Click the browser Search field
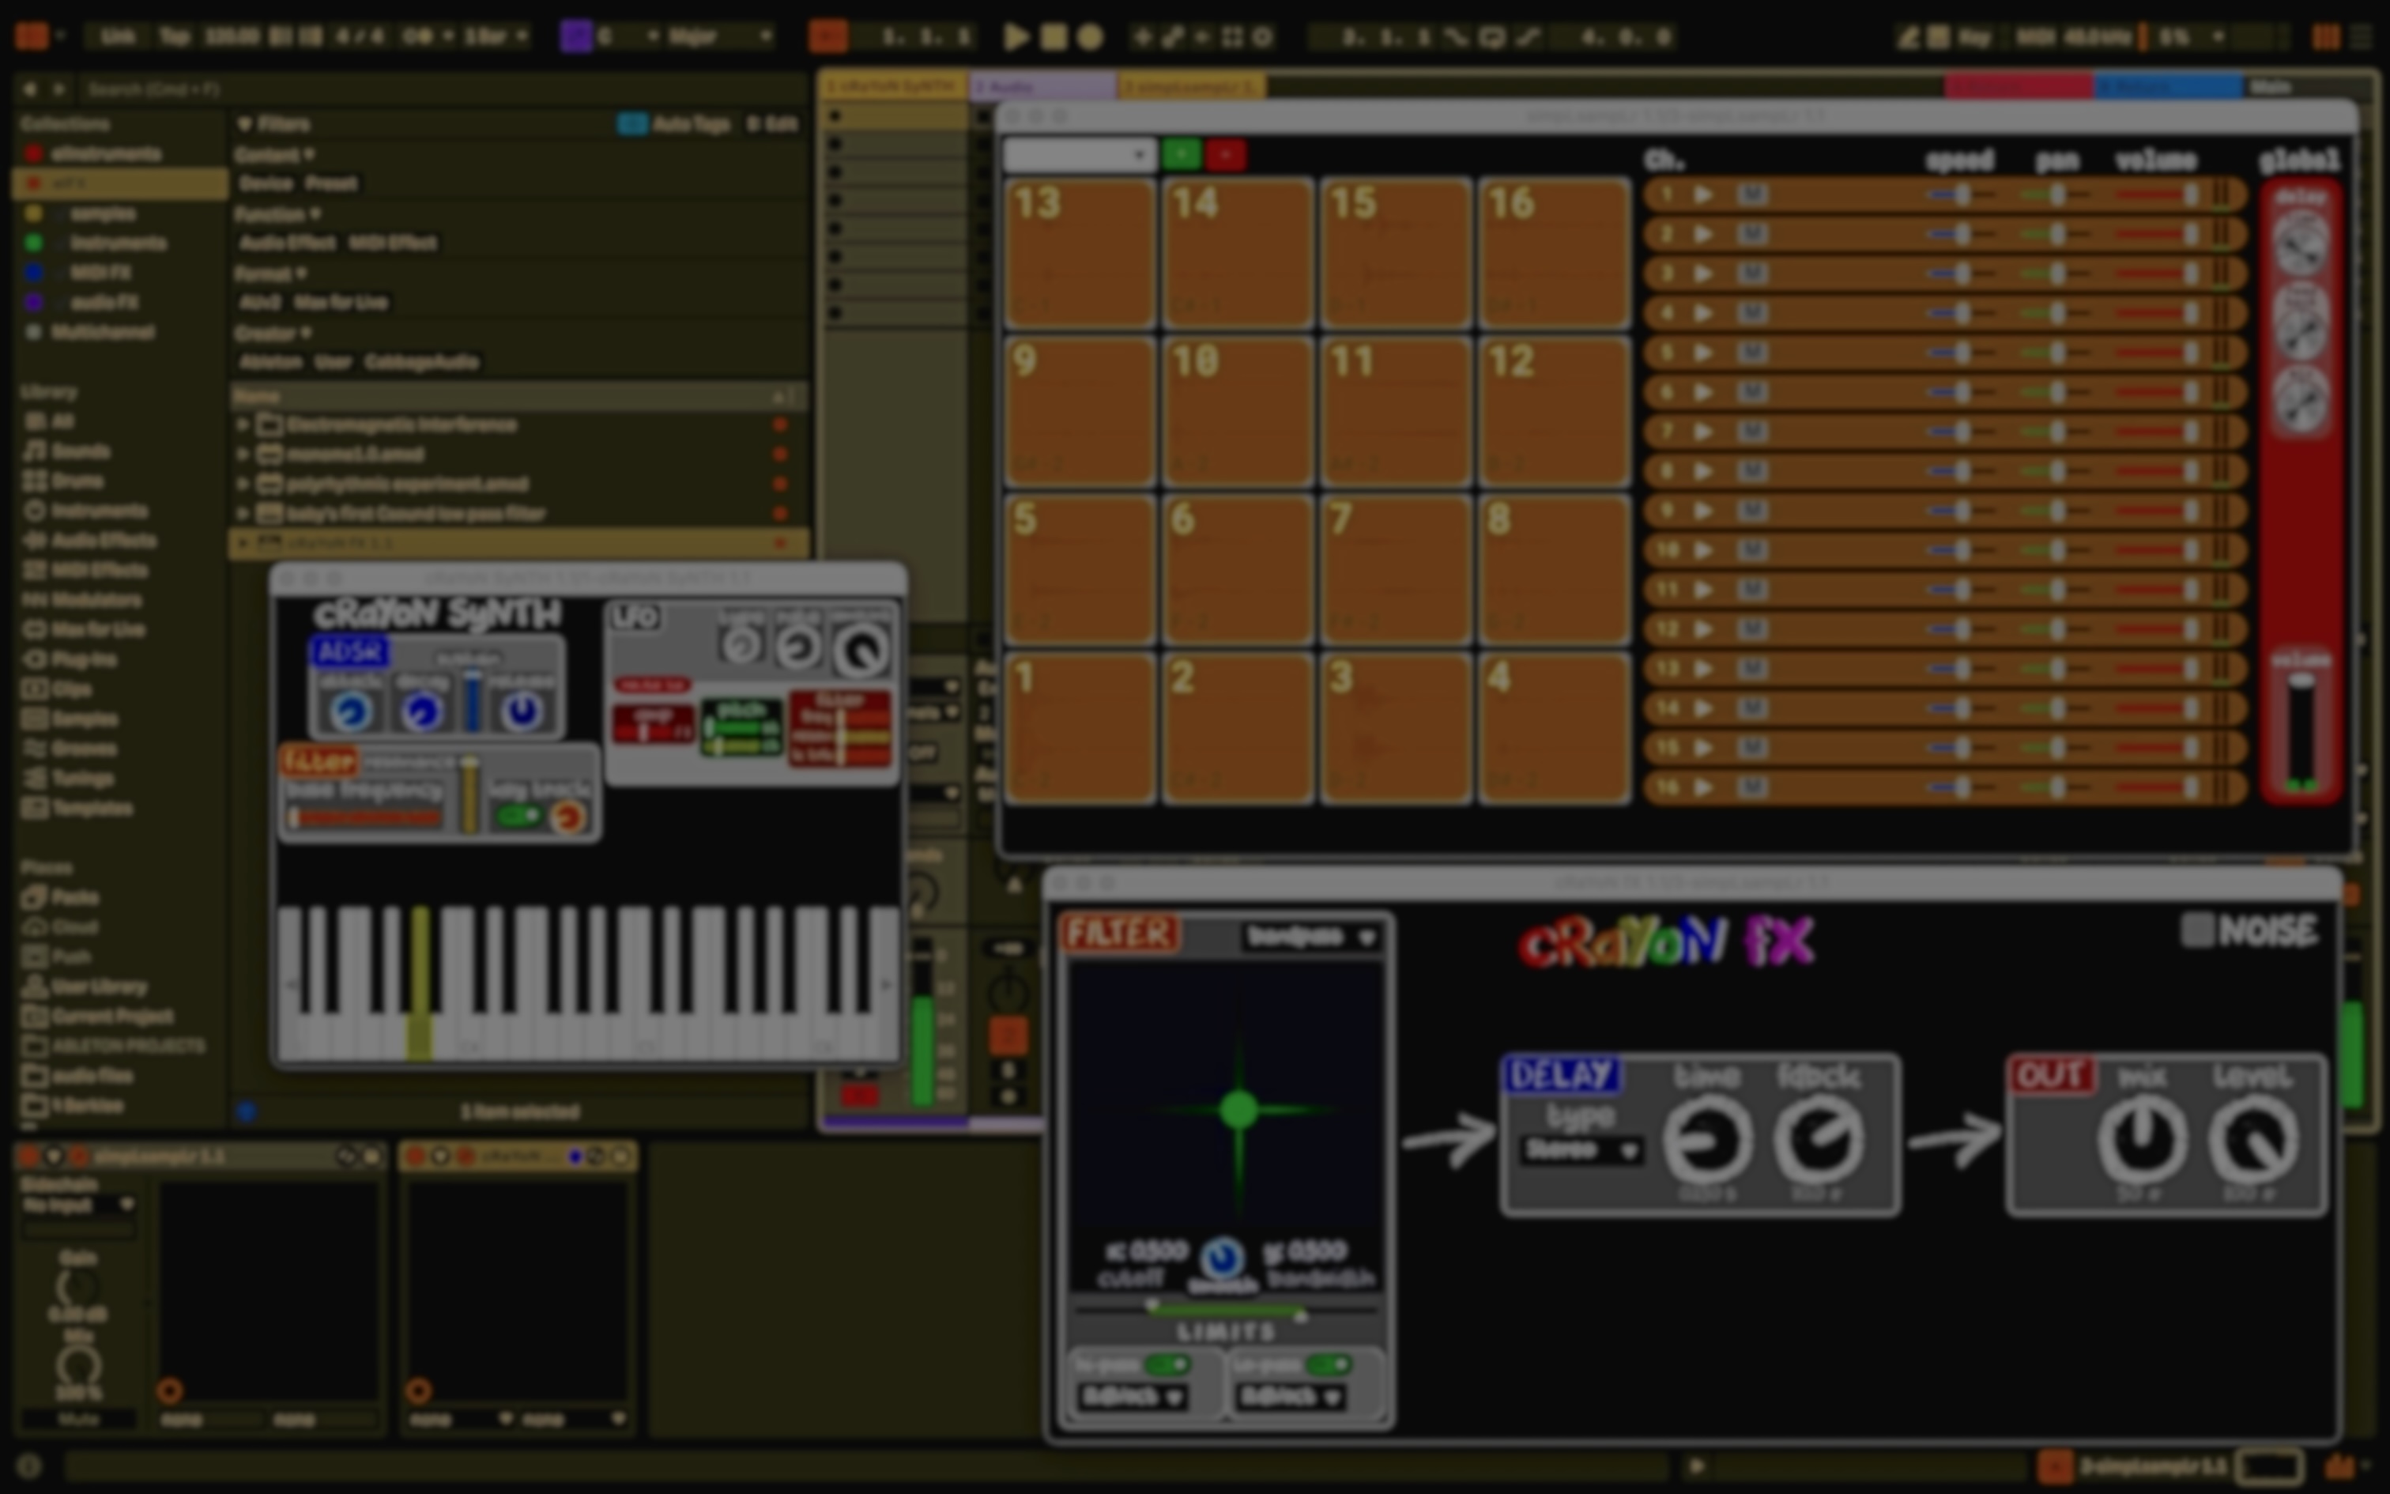The width and height of the screenshot is (2390, 1494). point(444,89)
